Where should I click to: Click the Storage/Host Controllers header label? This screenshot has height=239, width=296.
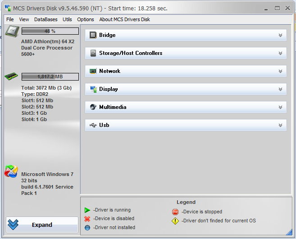[x=131, y=53]
